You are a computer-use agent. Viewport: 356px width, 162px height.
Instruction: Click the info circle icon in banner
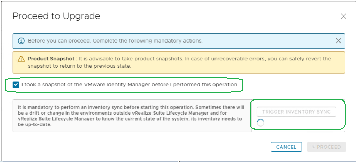[21, 41]
